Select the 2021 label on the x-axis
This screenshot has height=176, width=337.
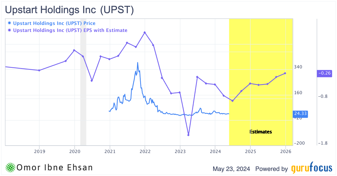(x=110, y=151)
